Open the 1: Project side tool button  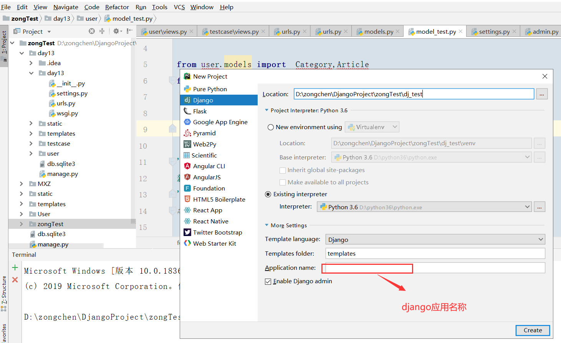coord(4,46)
